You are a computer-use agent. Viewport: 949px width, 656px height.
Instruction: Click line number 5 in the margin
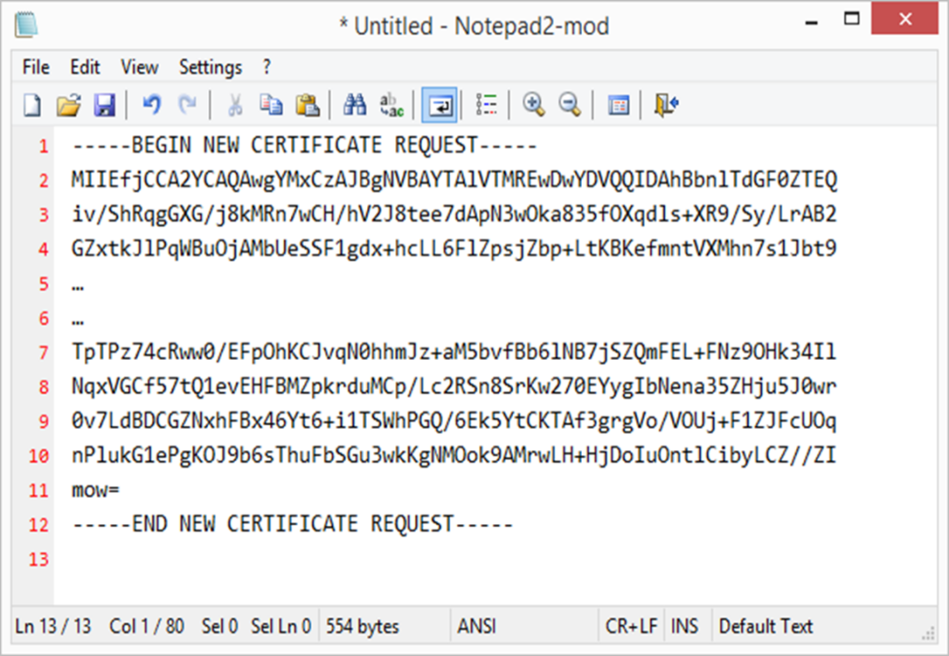43,284
